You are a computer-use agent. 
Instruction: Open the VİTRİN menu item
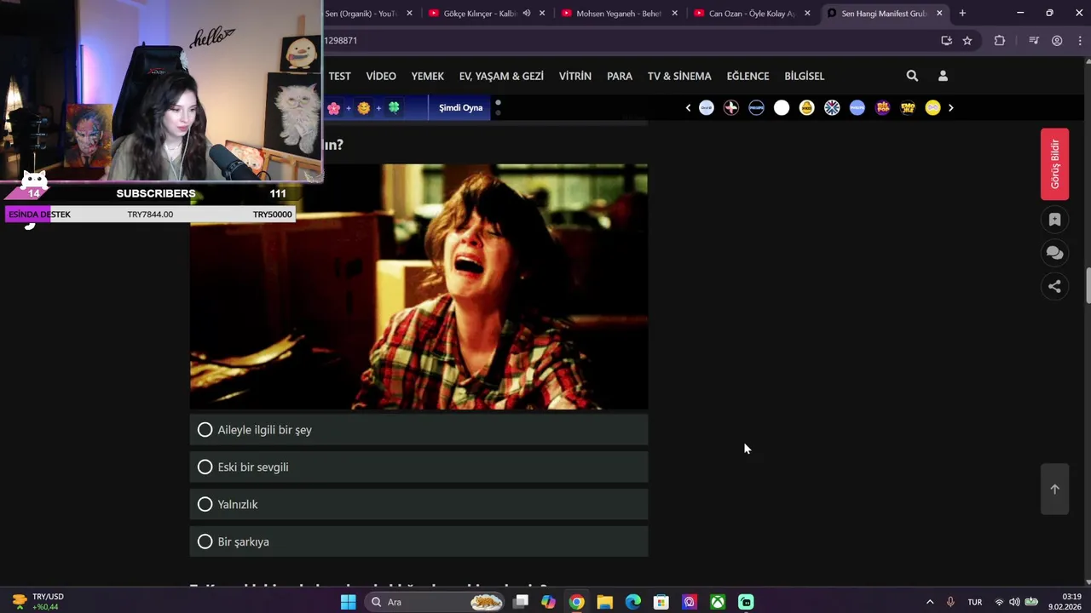(x=575, y=76)
